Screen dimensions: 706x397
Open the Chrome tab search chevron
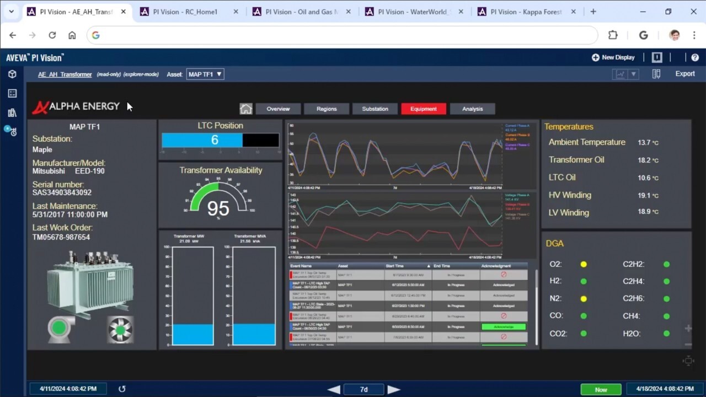point(11,11)
